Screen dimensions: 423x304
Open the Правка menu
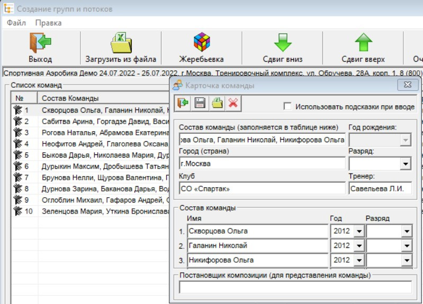point(48,23)
